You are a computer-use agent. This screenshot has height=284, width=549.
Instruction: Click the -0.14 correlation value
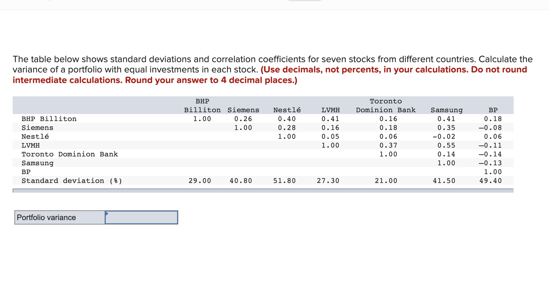click(x=490, y=154)
